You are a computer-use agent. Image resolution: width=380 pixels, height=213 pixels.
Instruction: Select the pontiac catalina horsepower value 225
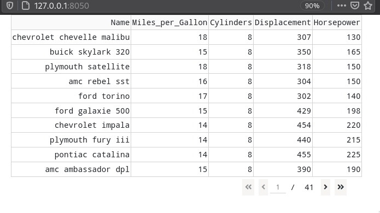(x=337, y=155)
